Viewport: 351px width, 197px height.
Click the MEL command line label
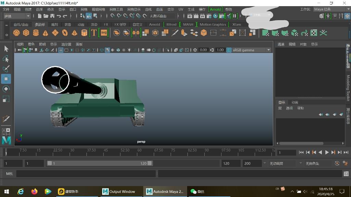[x=10, y=174]
